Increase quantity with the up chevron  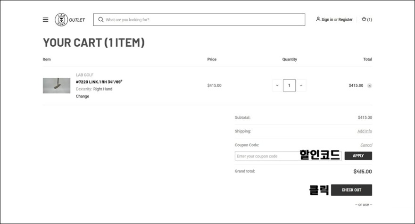click(301, 85)
